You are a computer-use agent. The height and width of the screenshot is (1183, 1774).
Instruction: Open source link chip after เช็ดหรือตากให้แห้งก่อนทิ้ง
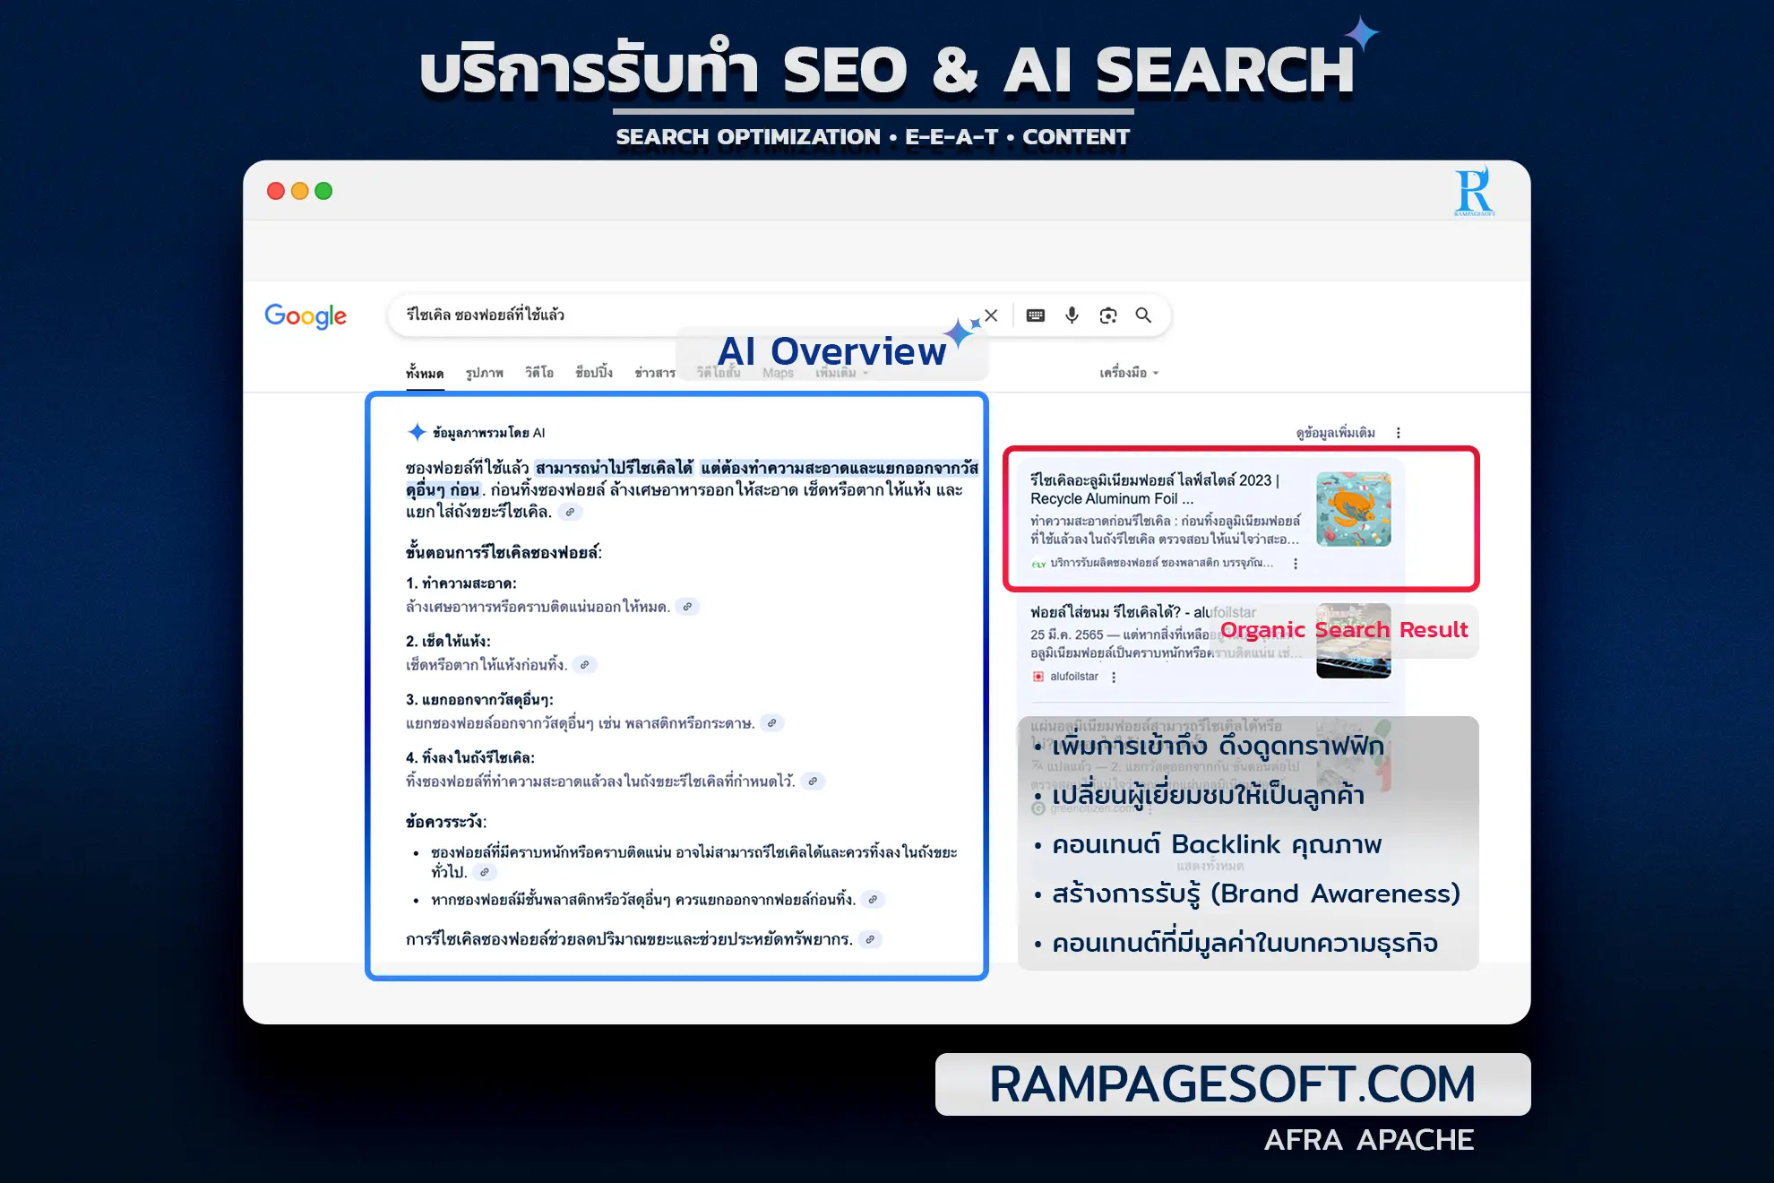coord(584,665)
